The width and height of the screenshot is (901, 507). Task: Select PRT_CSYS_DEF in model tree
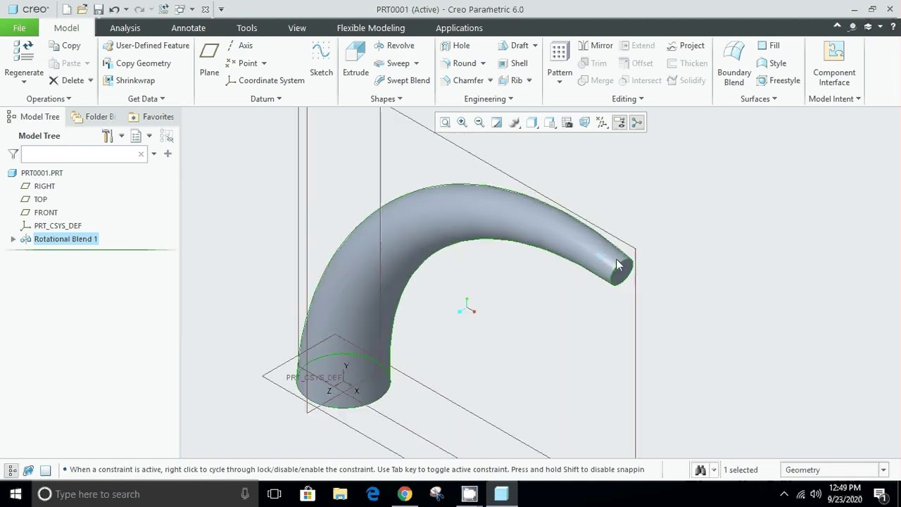point(58,226)
